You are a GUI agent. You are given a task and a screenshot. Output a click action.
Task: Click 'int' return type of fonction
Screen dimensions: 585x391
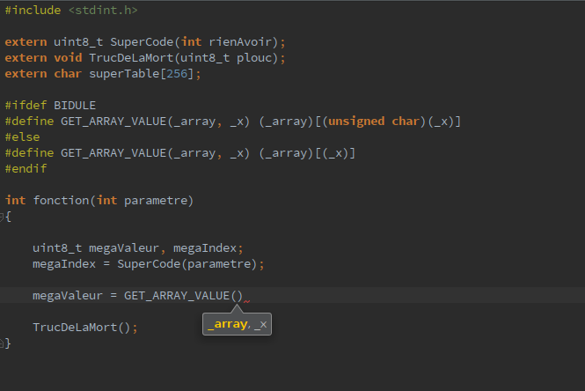[x=15, y=201]
